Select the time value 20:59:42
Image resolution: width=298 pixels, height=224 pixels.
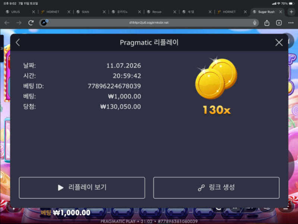pyautogui.click(x=127, y=76)
